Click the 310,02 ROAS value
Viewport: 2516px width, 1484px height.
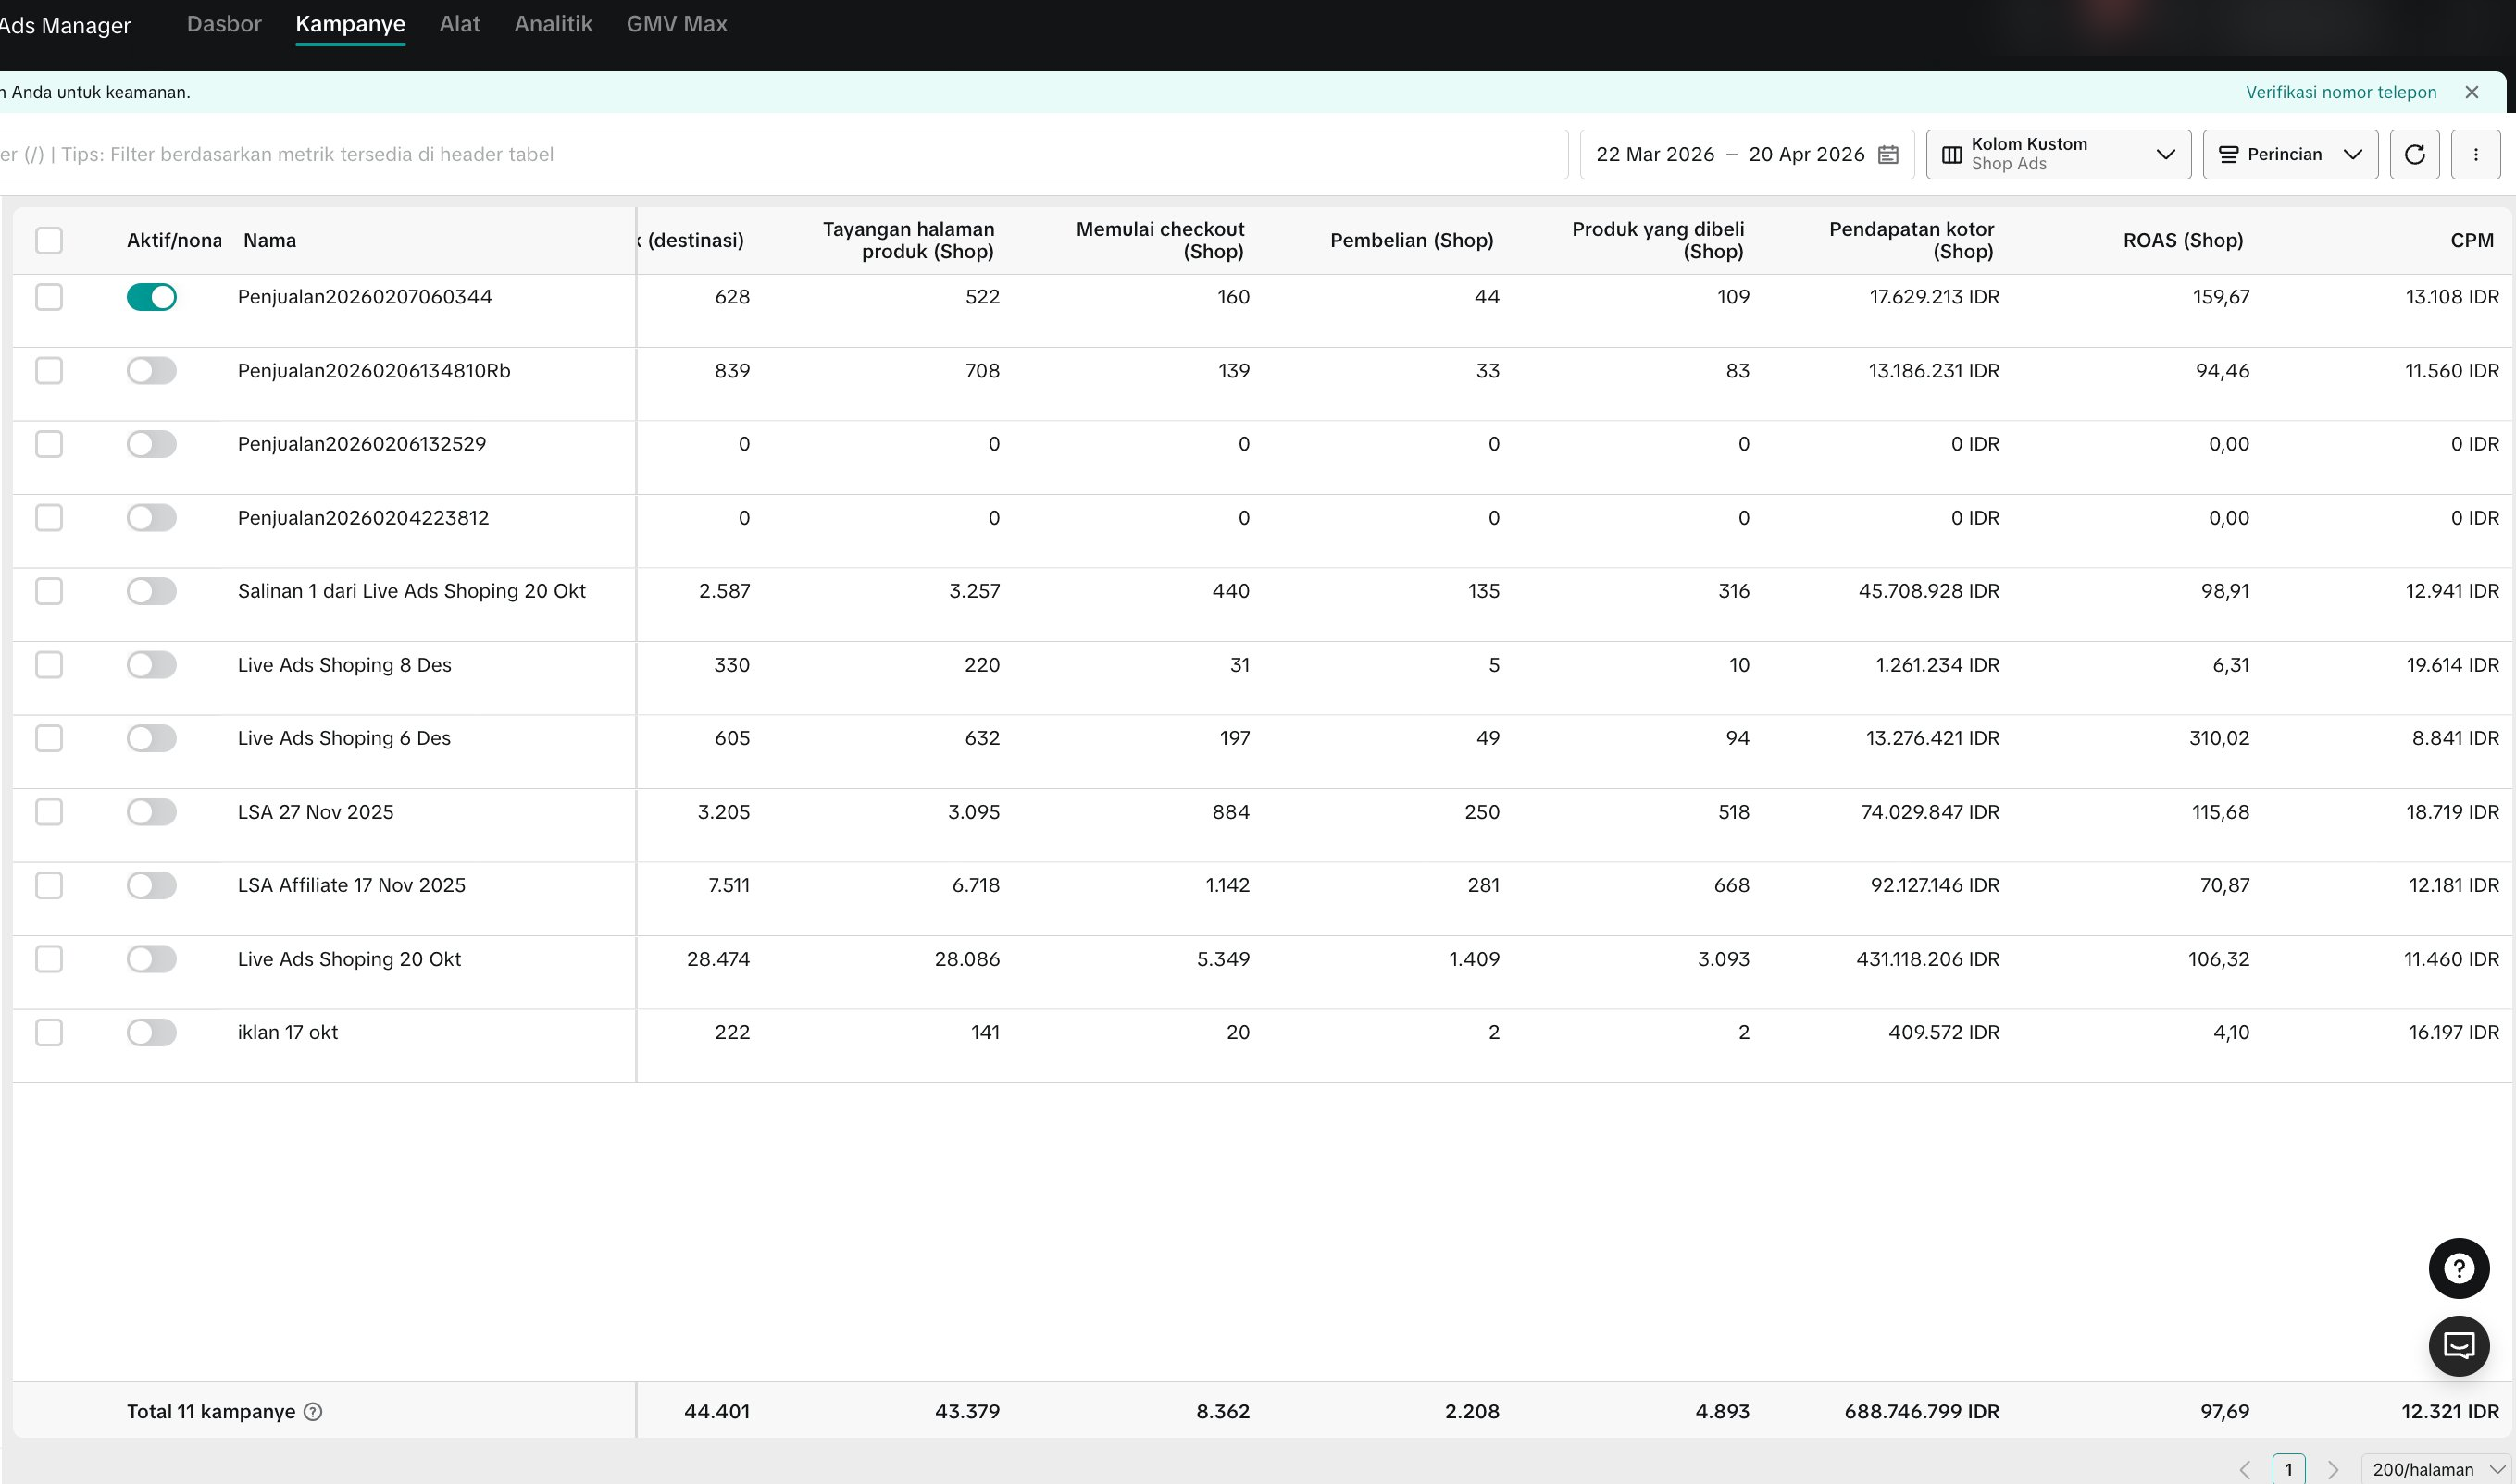(2218, 738)
